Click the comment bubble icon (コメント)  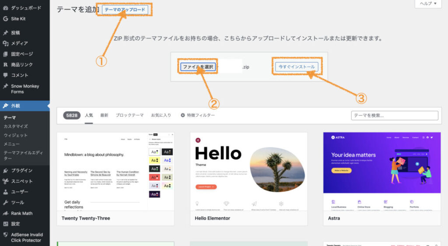click(5, 75)
